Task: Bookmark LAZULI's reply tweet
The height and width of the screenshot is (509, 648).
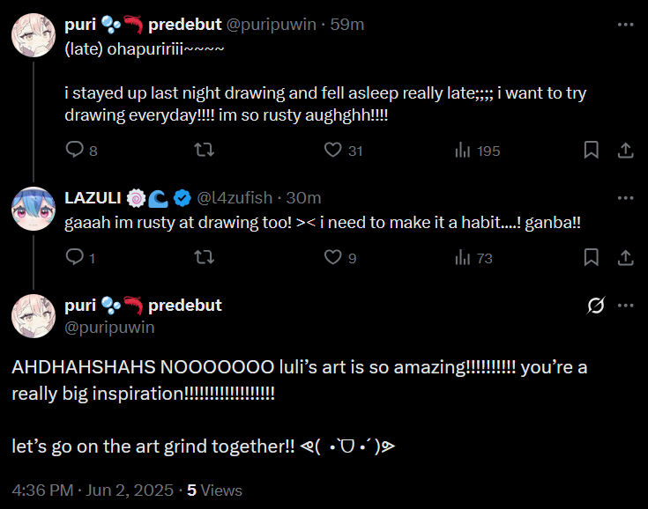Action: point(592,258)
